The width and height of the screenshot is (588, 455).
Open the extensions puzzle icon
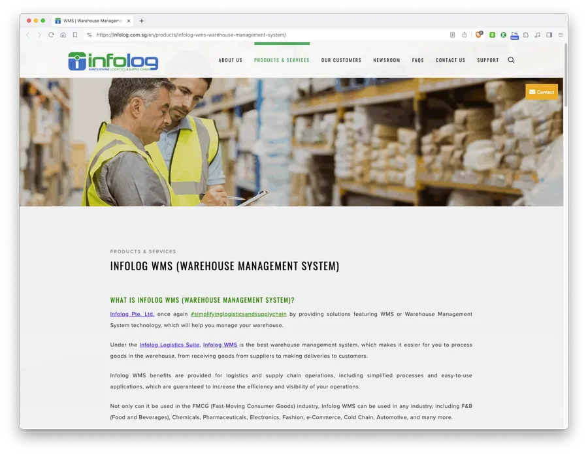[x=526, y=35]
